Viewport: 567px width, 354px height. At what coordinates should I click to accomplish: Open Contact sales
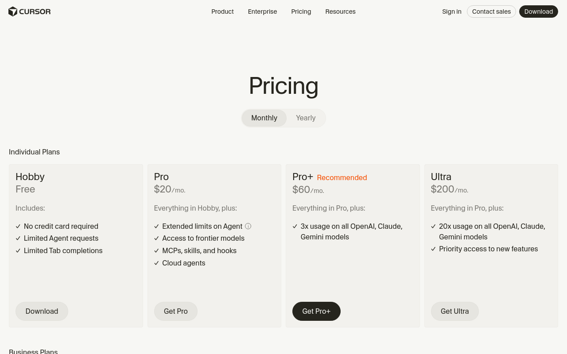click(491, 12)
